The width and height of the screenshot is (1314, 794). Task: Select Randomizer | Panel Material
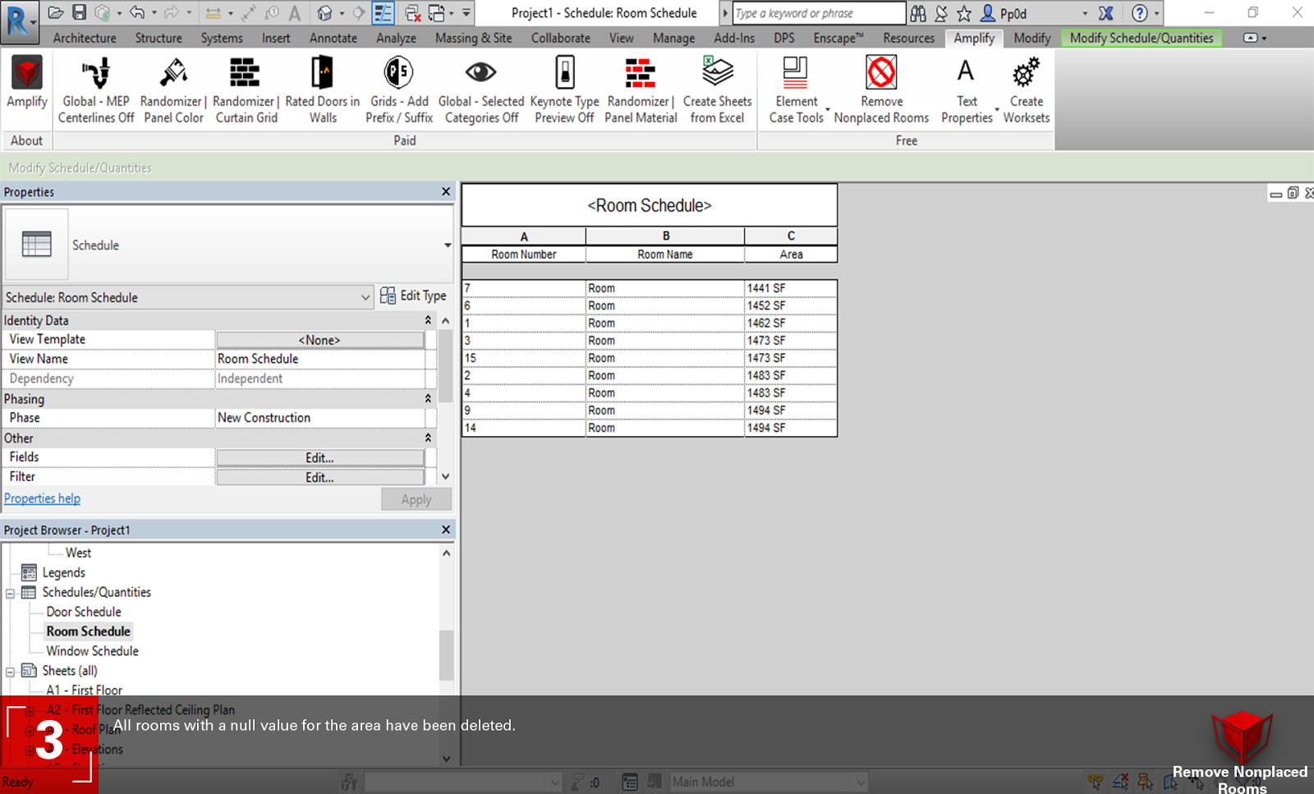640,86
